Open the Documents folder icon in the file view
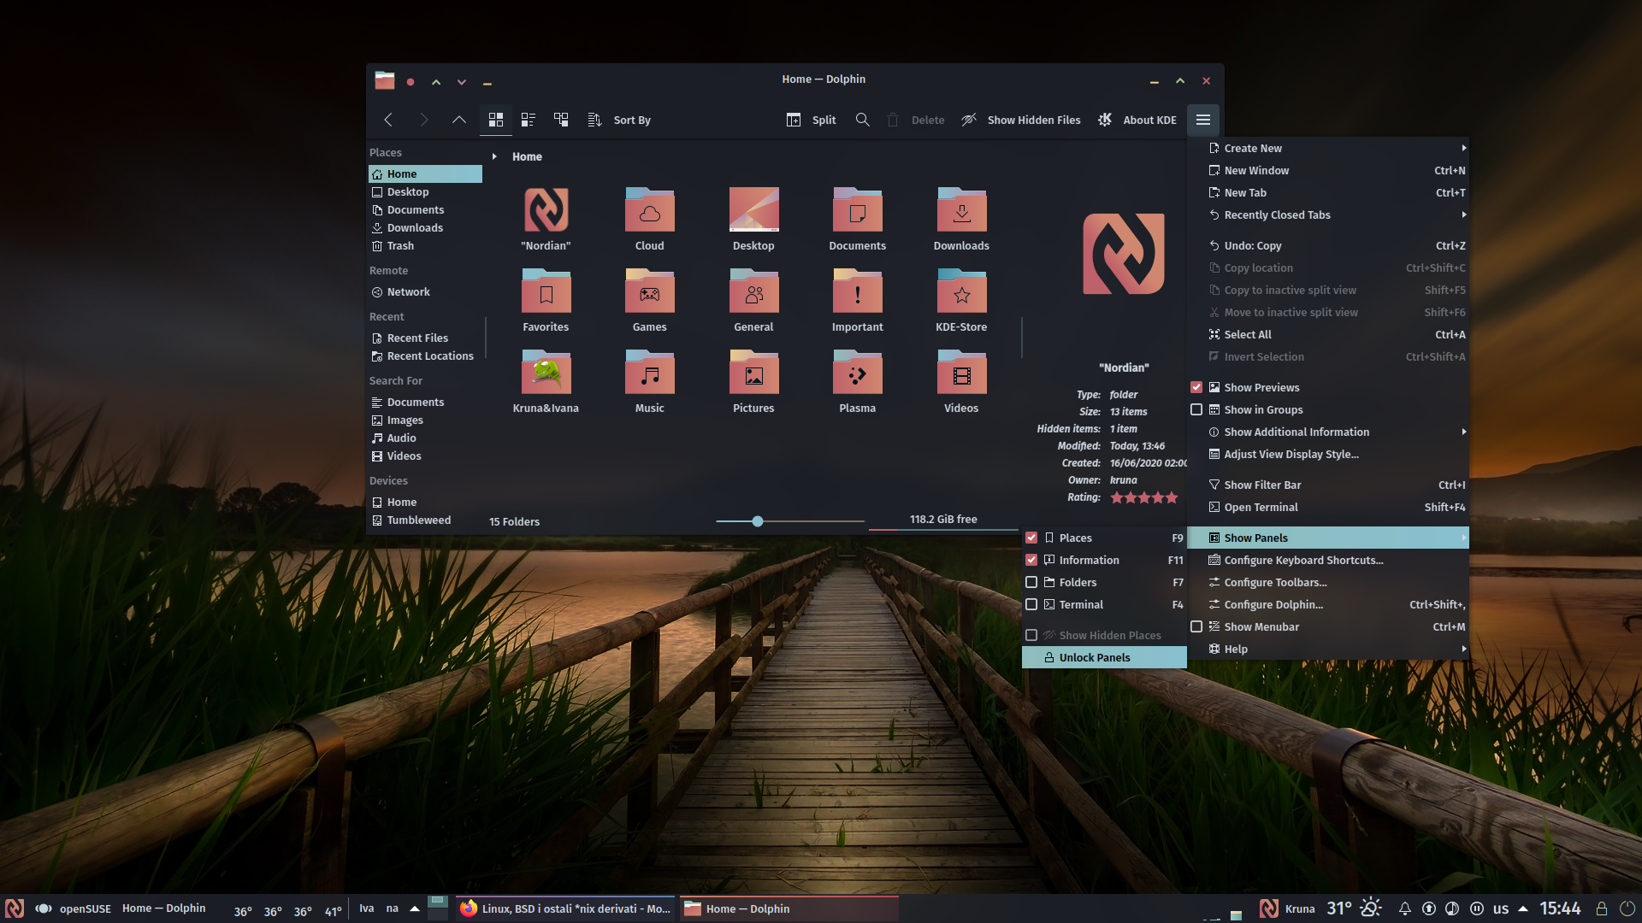1642x923 pixels. [858, 219]
